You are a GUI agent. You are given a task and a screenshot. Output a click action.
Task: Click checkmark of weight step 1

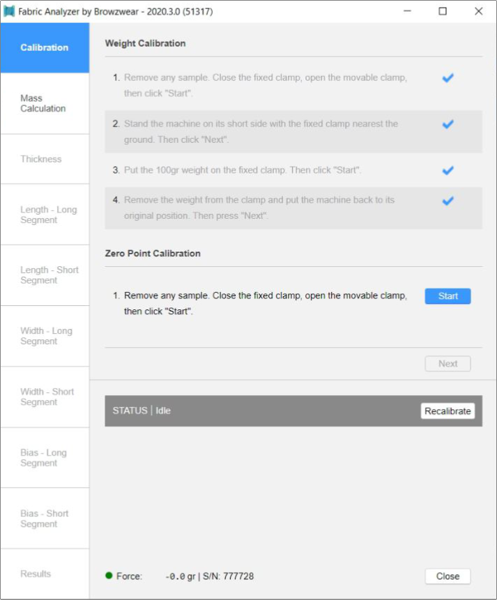point(448,78)
